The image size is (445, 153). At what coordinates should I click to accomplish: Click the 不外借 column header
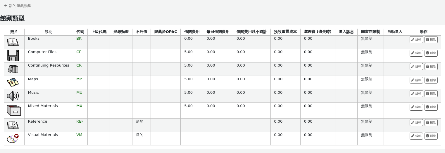coord(142,32)
